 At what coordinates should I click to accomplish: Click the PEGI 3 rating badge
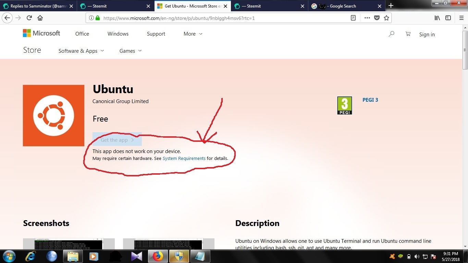tap(345, 105)
